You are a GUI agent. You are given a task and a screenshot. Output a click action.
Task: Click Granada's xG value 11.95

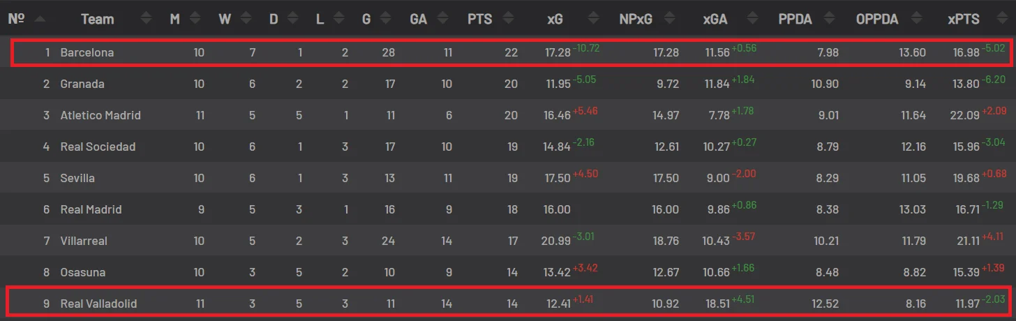(x=558, y=84)
